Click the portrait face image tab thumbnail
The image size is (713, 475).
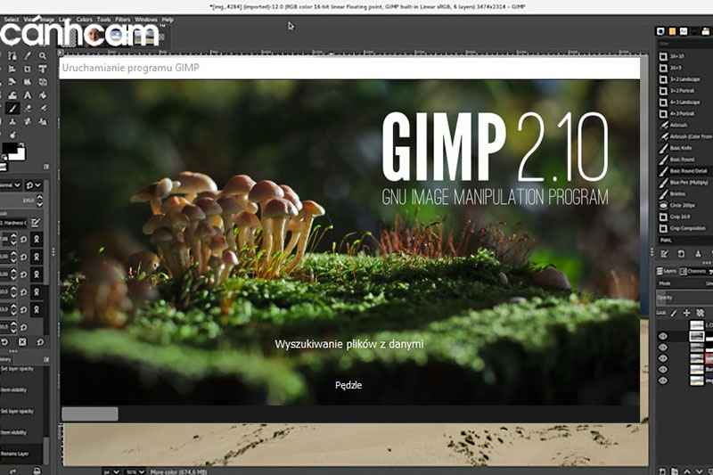(x=94, y=36)
